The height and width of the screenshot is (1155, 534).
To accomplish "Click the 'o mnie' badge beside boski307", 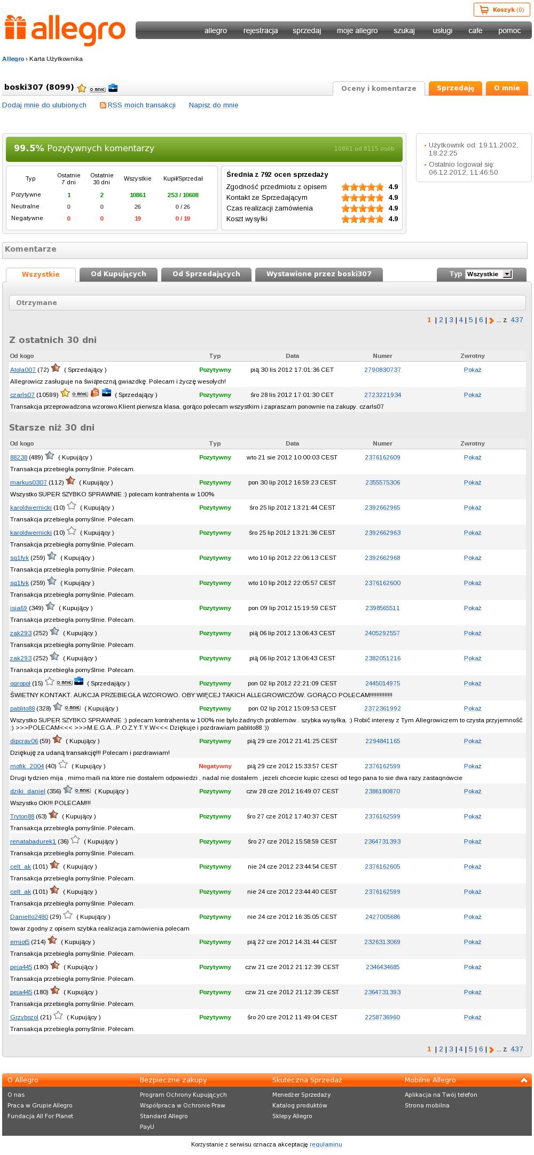I will tap(97, 89).
